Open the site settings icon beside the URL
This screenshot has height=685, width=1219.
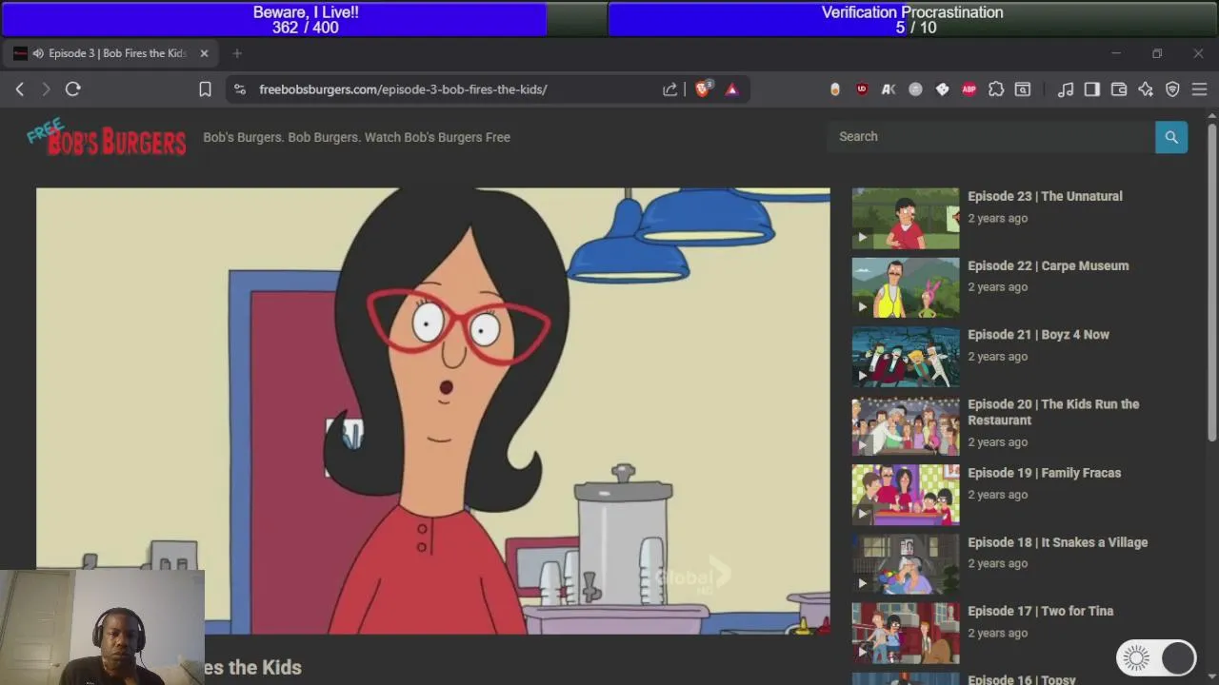[242, 89]
